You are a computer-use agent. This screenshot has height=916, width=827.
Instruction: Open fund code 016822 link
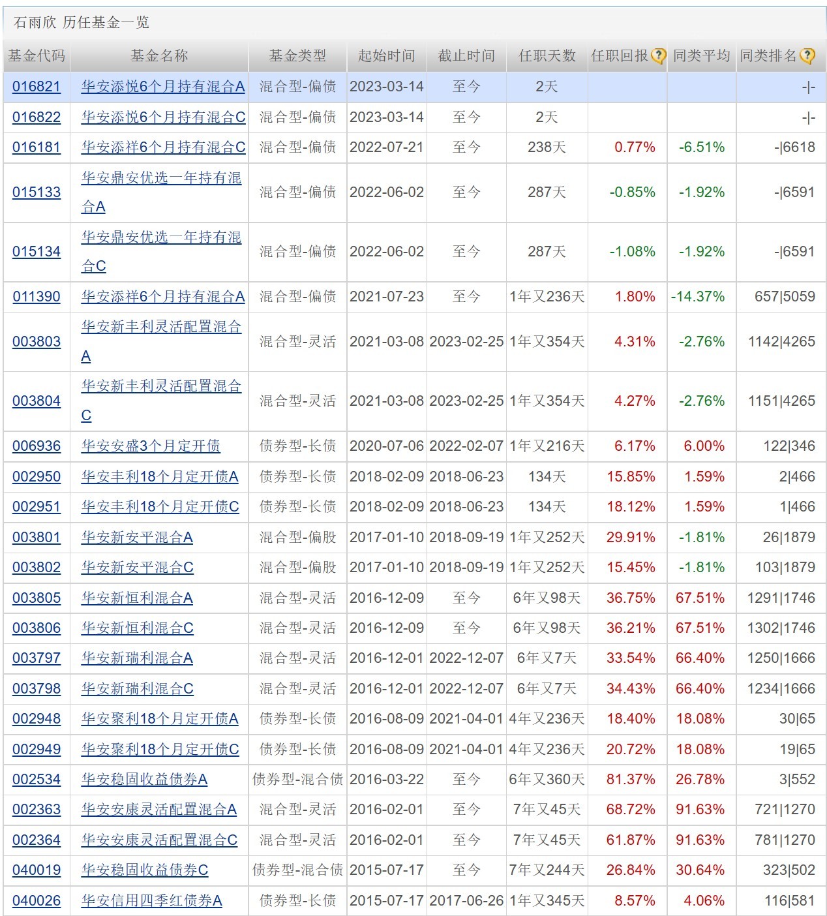37,117
